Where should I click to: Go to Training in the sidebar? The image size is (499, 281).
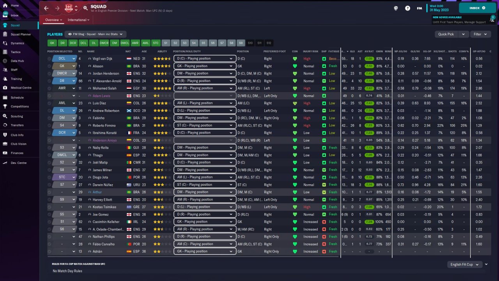pyautogui.click(x=16, y=79)
